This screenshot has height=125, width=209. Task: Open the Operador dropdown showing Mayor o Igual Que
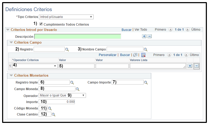62,95
